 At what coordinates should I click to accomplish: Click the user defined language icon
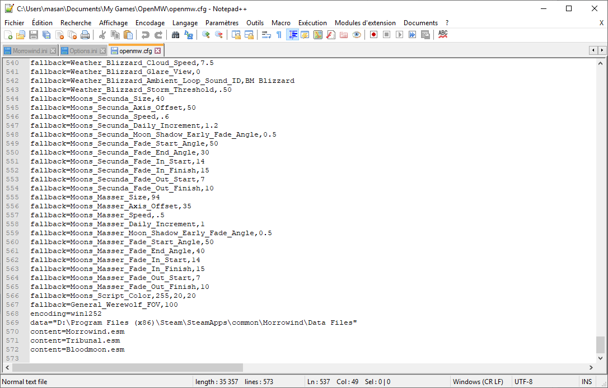pyautogui.click(x=305, y=35)
